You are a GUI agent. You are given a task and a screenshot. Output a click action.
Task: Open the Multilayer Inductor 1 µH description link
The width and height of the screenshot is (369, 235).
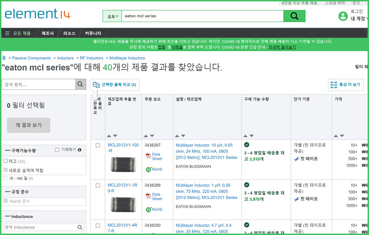pos(206,191)
